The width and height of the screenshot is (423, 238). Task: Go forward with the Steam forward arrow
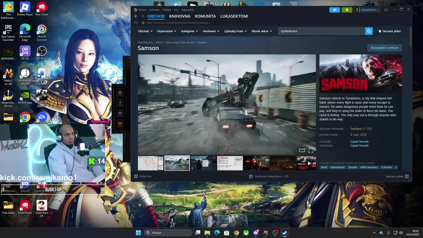pyautogui.click(x=142, y=16)
